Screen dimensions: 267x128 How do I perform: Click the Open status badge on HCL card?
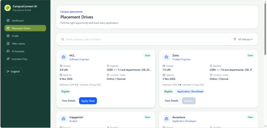coord(147,55)
